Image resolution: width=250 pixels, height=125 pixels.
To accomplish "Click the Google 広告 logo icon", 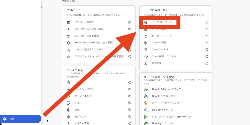I will [146, 96].
